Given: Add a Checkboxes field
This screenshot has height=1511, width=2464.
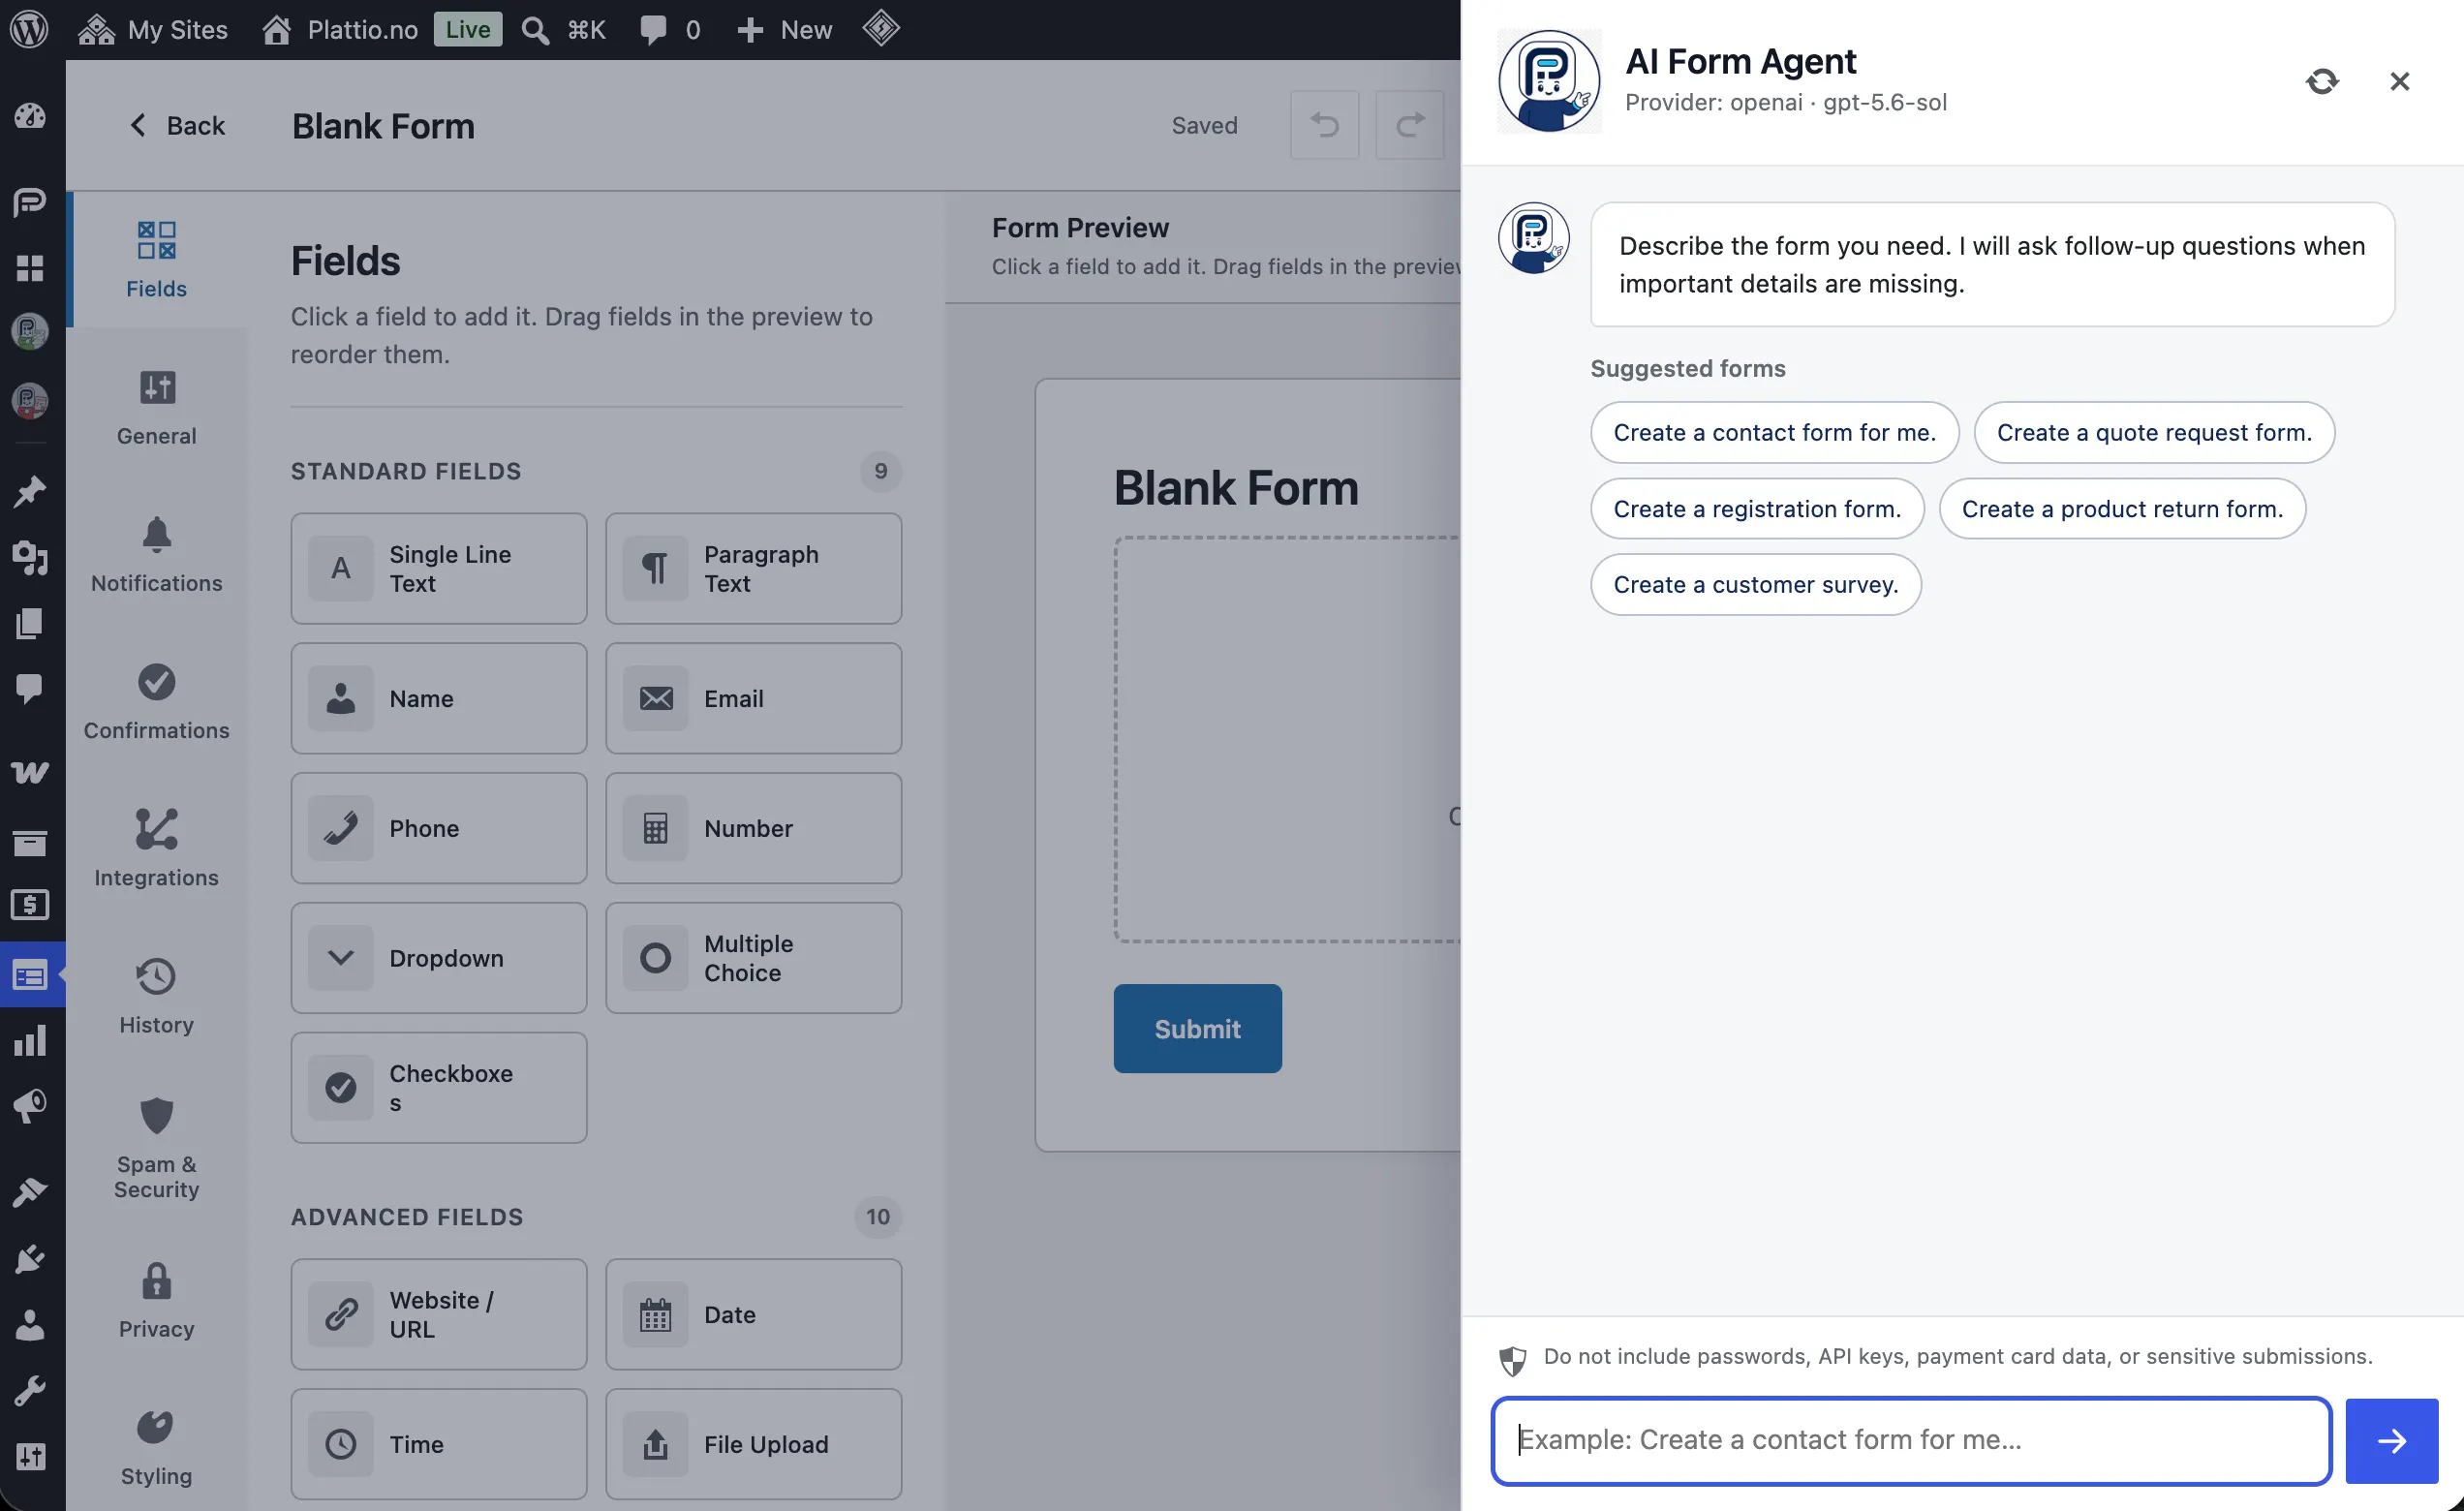Looking at the screenshot, I should click(x=439, y=1087).
